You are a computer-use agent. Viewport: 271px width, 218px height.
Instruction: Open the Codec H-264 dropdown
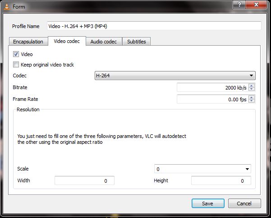[175, 76]
